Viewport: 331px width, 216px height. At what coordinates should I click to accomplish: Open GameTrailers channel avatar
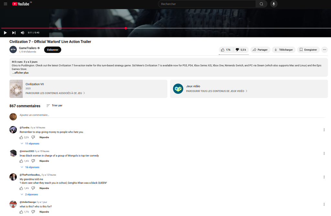click(x=13, y=50)
